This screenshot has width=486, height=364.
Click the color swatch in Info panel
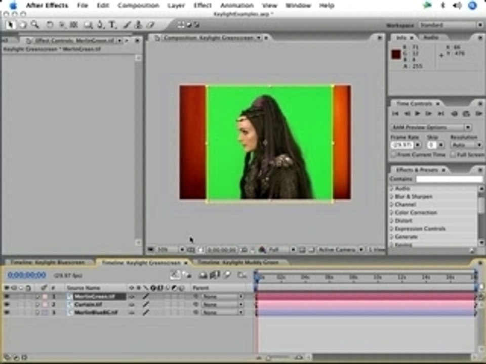[396, 55]
